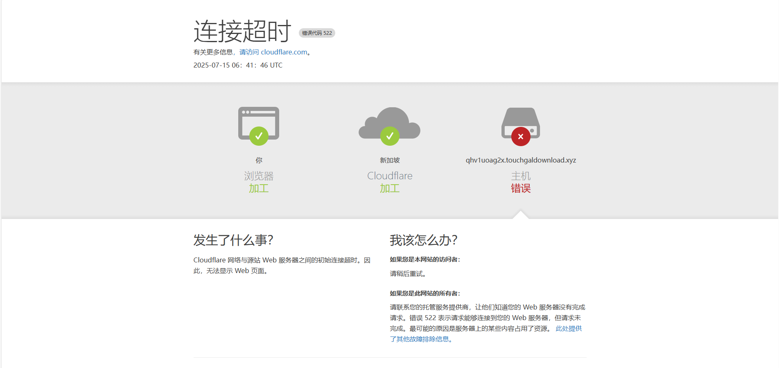
Task: Click the red X badge on the server
Action: point(521,136)
